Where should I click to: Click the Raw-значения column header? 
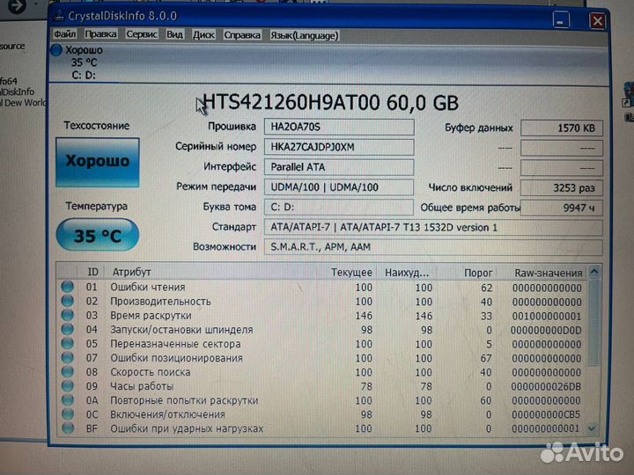point(548,273)
